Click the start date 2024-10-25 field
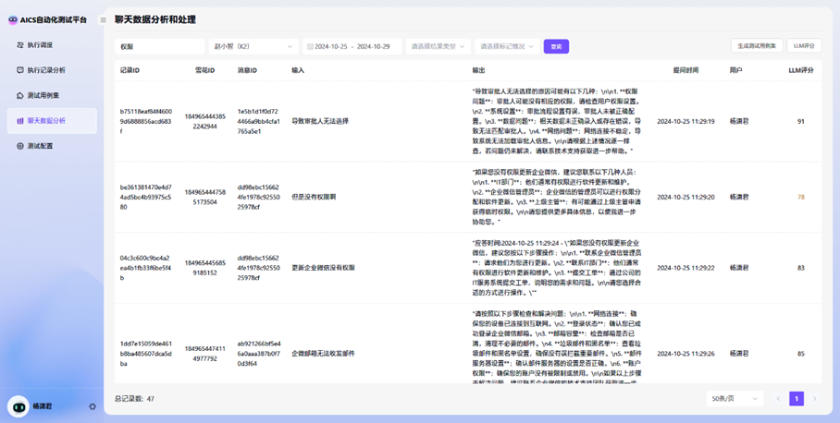840x423 pixels. coord(331,46)
